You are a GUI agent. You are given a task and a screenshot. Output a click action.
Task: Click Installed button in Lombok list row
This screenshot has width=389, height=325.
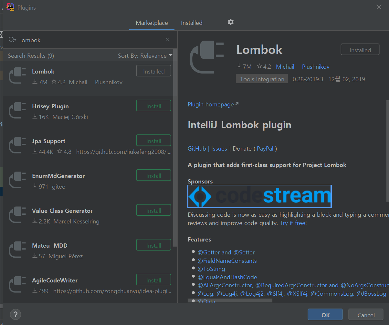point(154,71)
